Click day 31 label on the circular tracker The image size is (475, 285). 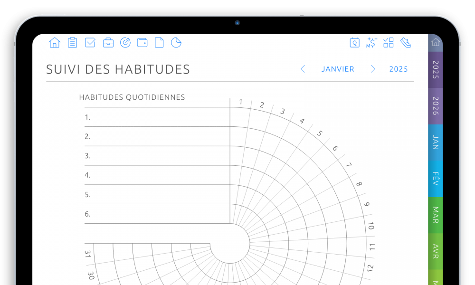[88, 254]
